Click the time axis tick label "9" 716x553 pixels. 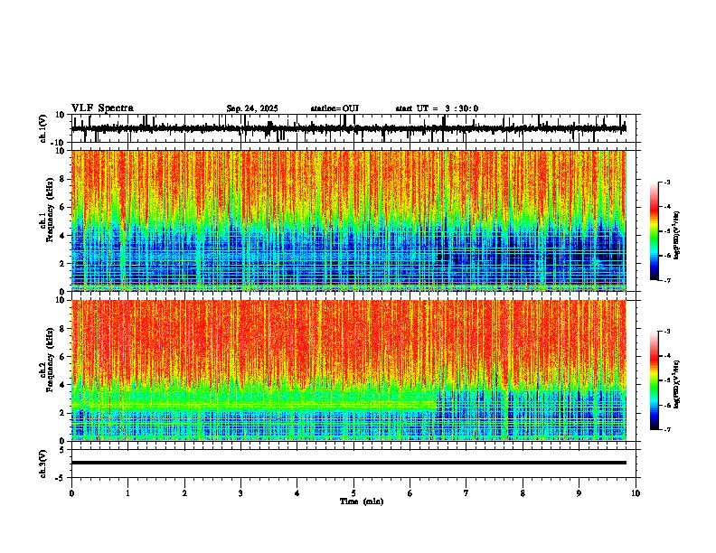click(579, 493)
